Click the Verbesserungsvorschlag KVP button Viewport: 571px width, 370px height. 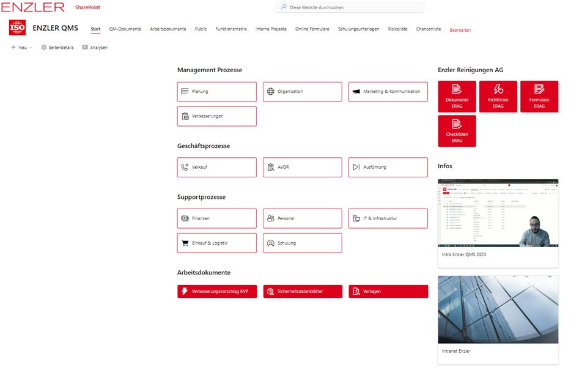point(216,291)
